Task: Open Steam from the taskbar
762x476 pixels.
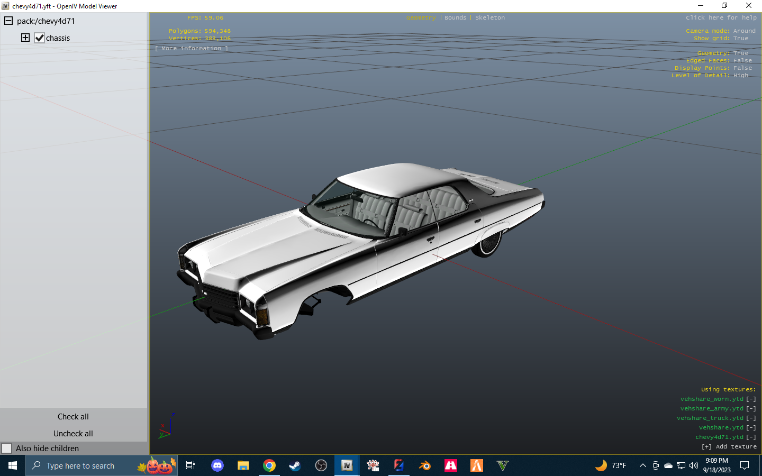Action: point(295,465)
